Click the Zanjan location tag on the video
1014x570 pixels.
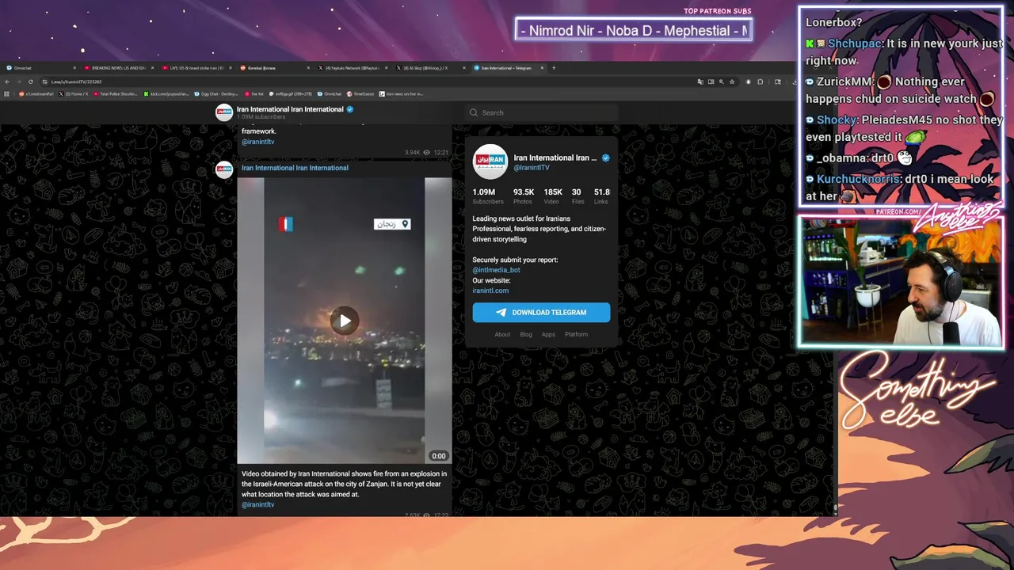pyautogui.click(x=392, y=224)
